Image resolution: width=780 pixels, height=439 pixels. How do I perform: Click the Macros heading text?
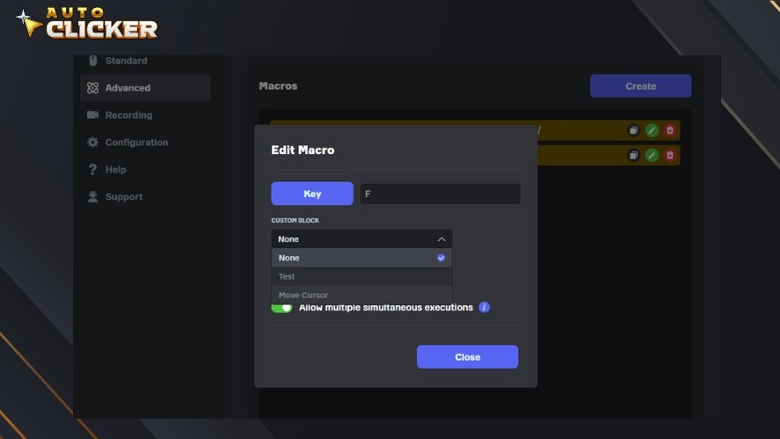click(278, 86)
